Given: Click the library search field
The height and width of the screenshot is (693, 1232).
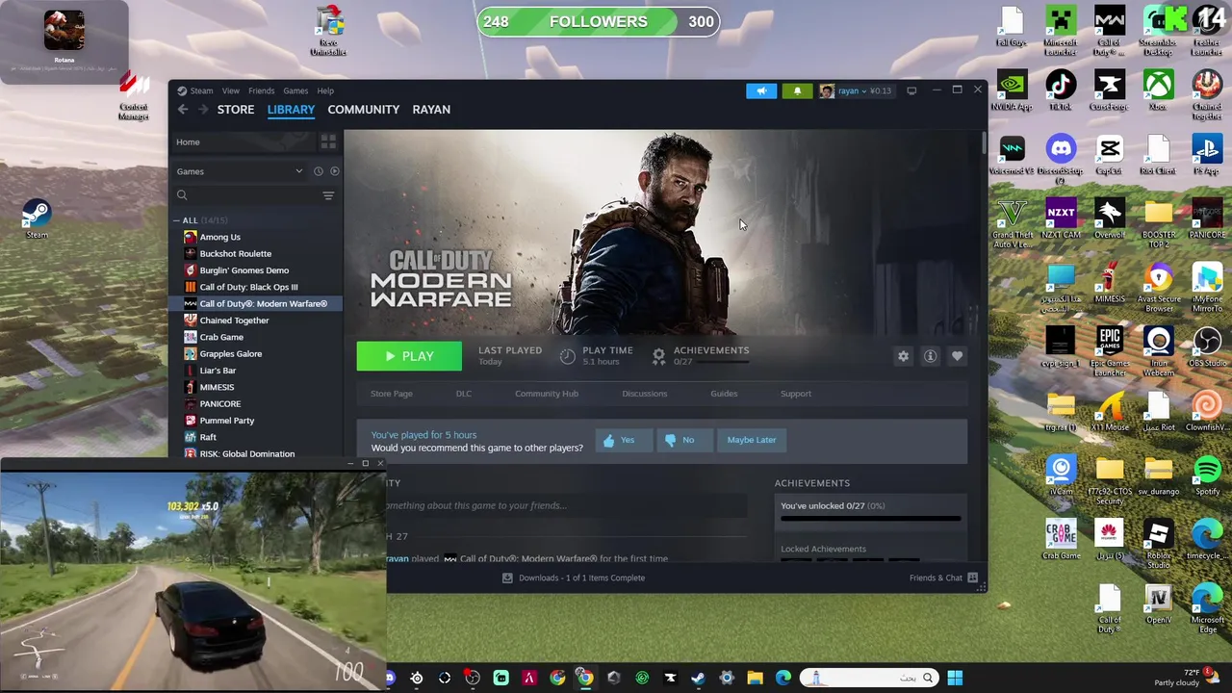Looking at the screenshot, I should click(x=245, y=195).
